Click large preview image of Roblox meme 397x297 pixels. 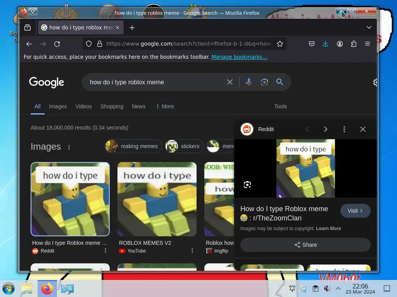(x=306, y=168)
